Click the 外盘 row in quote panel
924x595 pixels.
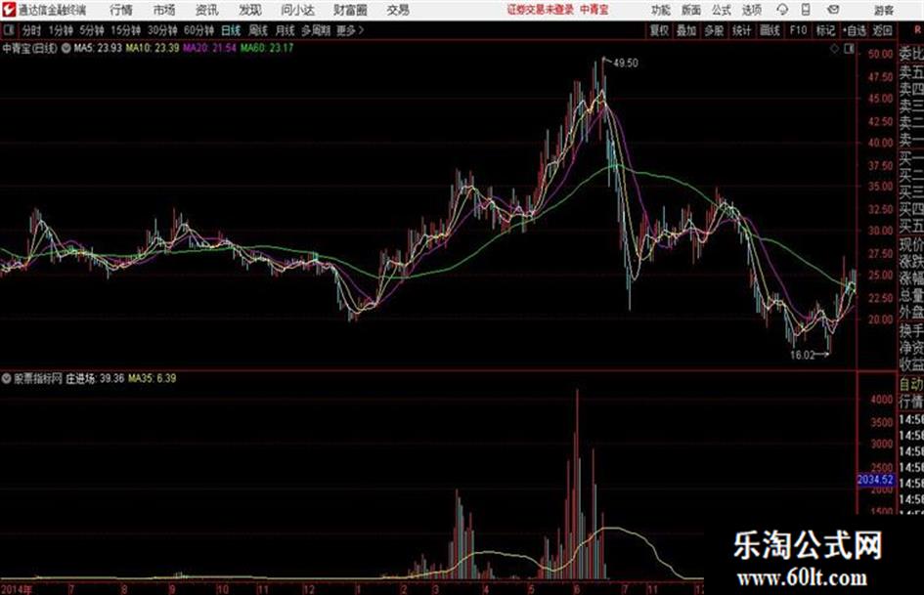(911, 313)
